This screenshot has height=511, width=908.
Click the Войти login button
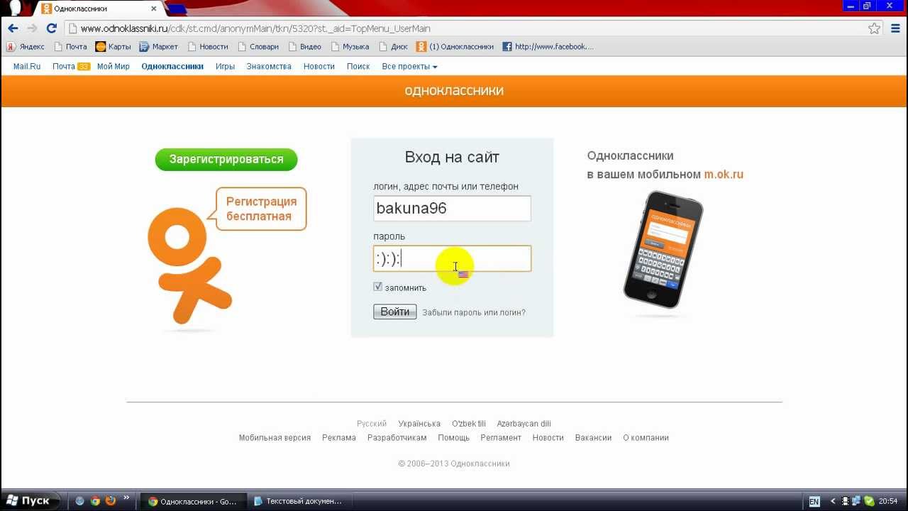395,312
